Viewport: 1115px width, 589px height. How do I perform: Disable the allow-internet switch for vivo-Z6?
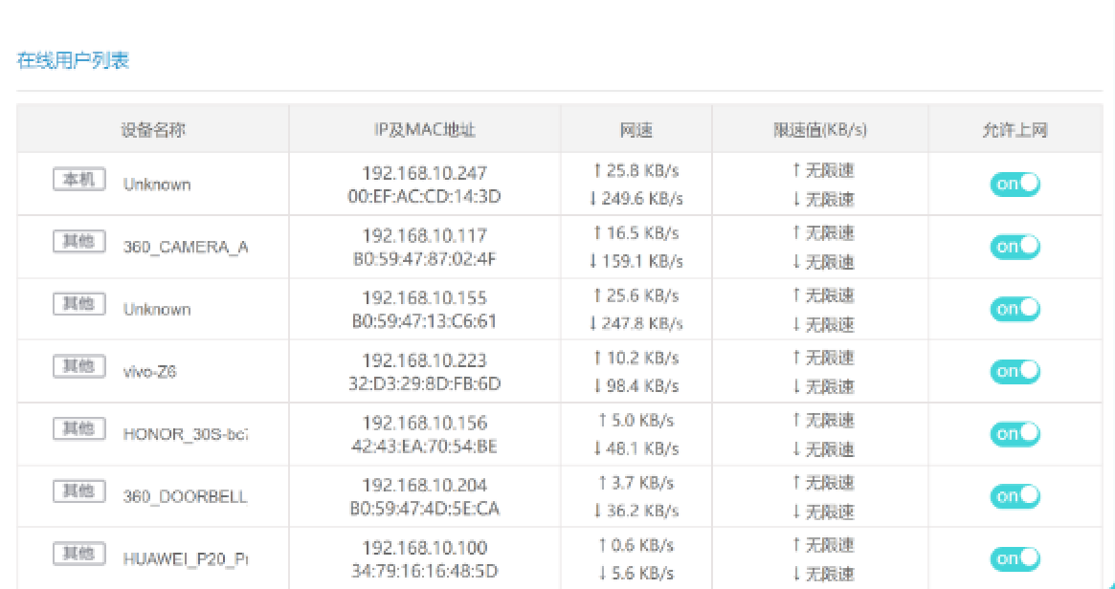pos(1015,371)
